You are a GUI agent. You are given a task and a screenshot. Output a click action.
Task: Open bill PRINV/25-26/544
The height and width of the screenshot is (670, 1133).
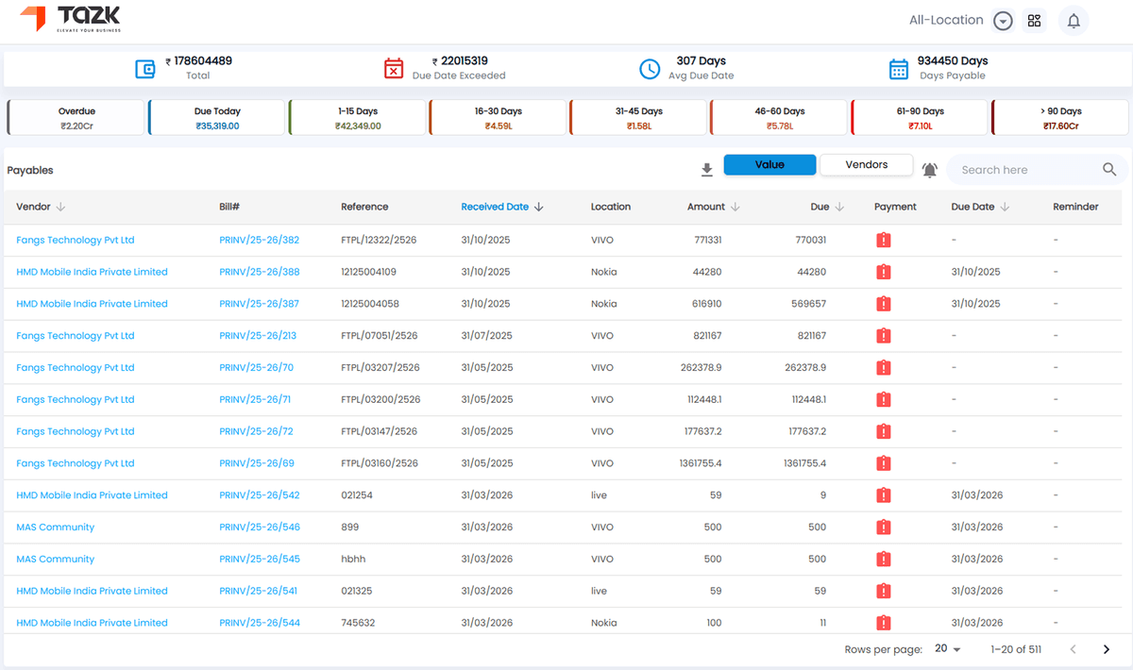point(260,623)
